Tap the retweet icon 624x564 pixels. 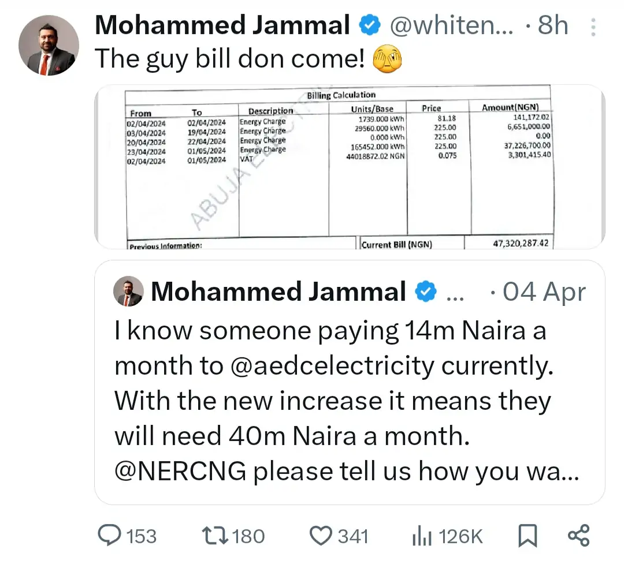216,536
